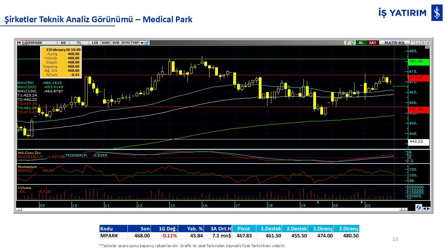Screen dimensions: 447x251
Task: Click the blue sync icon at bottom right
Action: (418, 207)
